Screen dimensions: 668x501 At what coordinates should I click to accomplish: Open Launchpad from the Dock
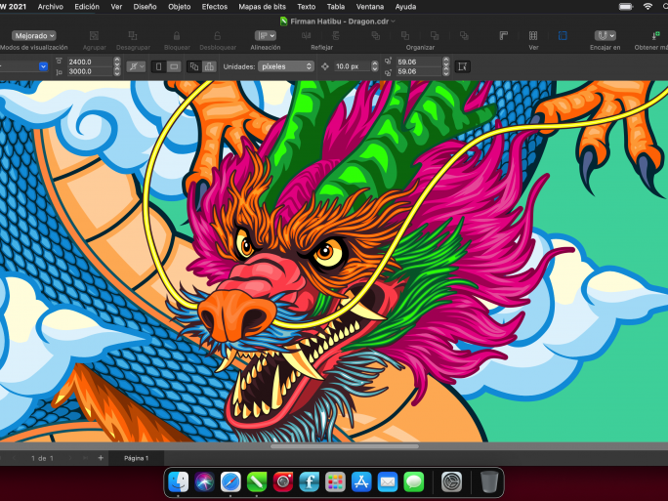pyautogui.click(x=335, y=481)
